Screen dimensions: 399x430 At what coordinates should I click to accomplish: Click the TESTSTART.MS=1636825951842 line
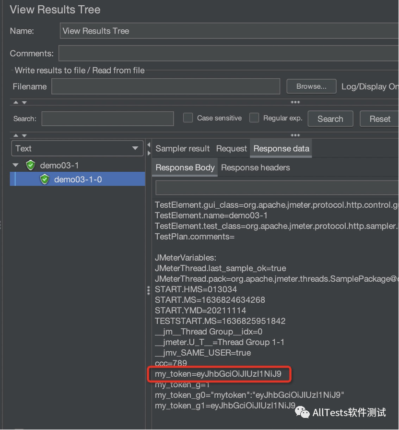[220, 321]
